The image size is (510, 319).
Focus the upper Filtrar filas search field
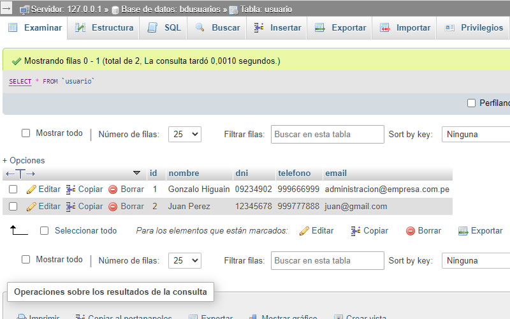(x=328, y=134)
